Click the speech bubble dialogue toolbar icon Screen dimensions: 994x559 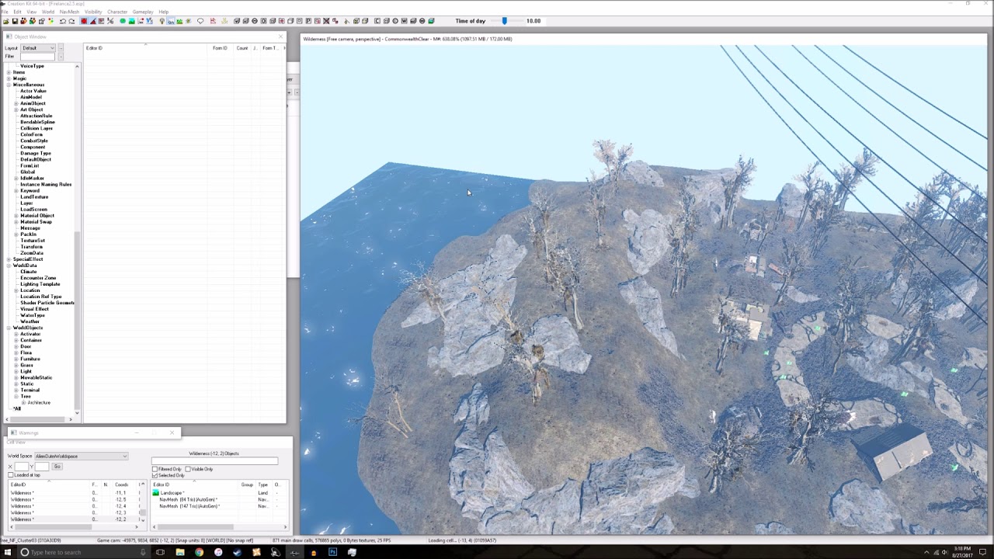[200, 21]
